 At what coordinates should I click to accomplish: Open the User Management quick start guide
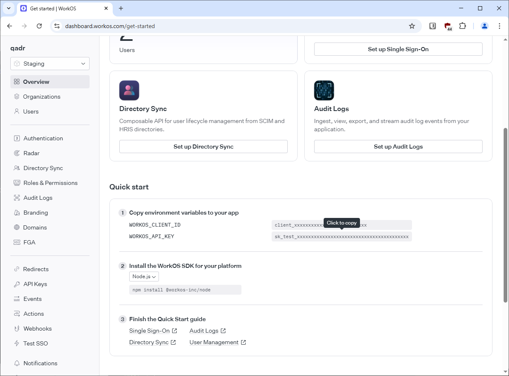(x=214, y=342)
